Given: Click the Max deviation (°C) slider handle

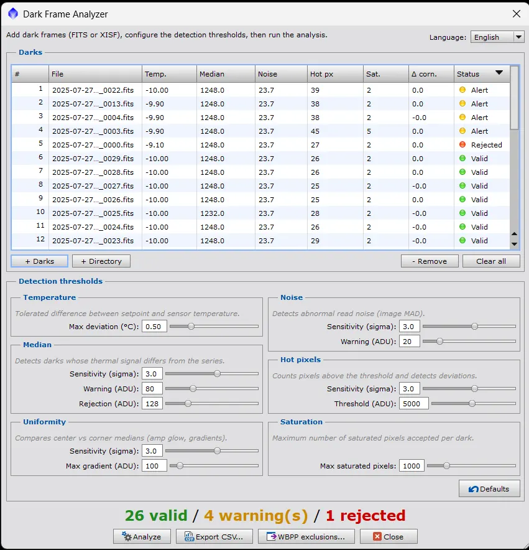Looking at the screenshot, I should click(191, 326).
